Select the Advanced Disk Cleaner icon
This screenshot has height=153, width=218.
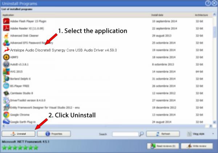(6, 36)
